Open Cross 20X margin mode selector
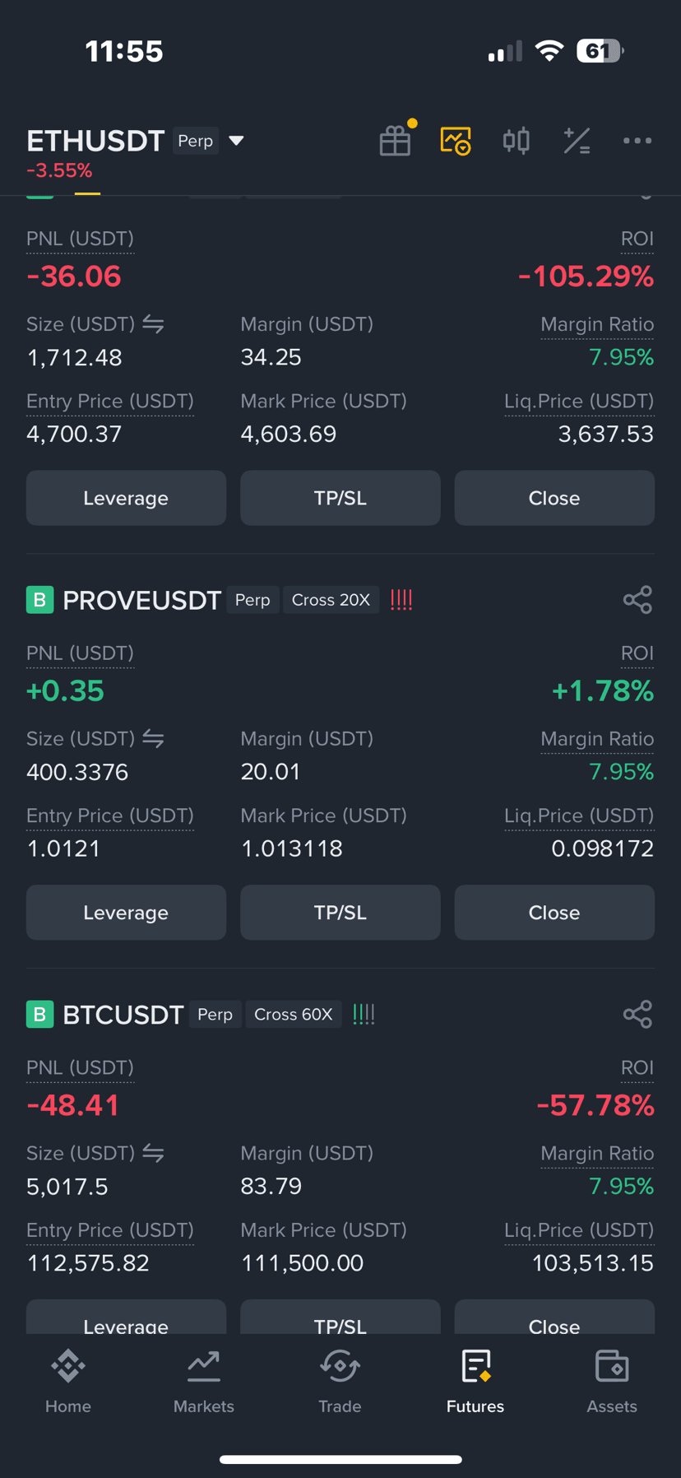 pos(331,600)
